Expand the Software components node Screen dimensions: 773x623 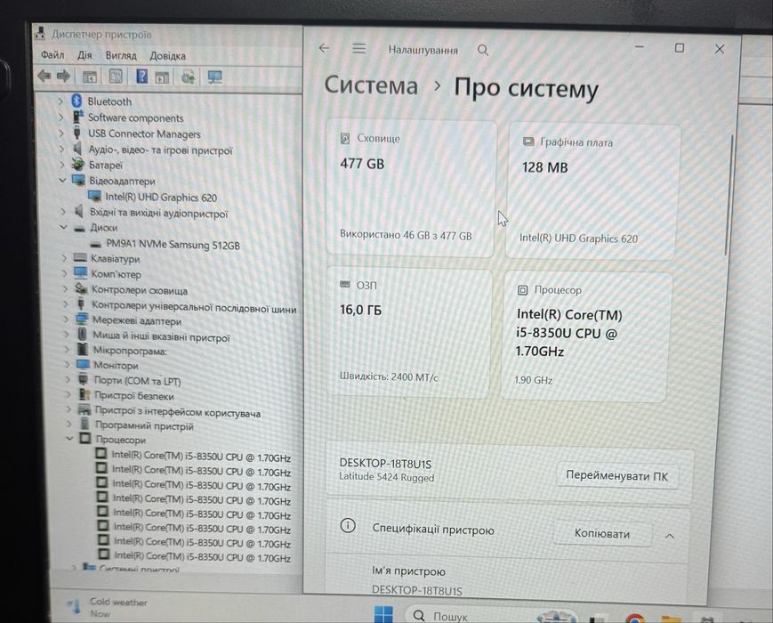point(61,117)
